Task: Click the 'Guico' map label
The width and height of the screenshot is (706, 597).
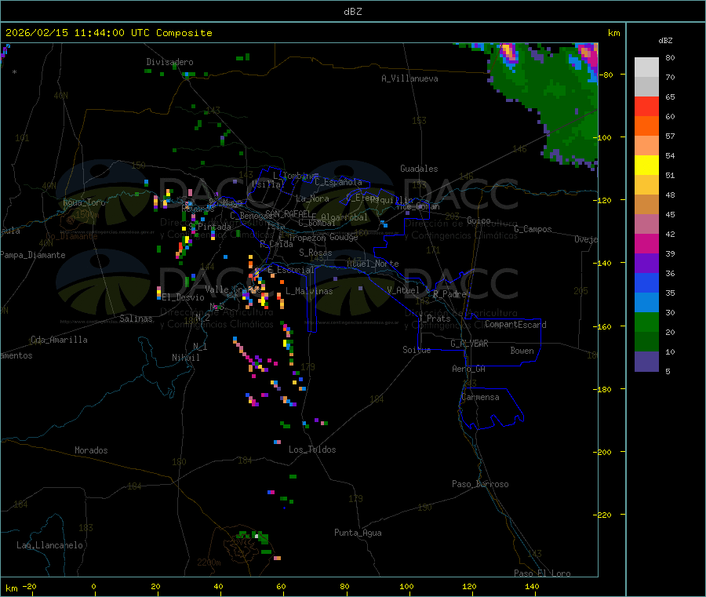Action: tap(479, 220)
